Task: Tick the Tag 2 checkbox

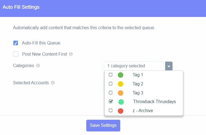Action: [x=111, y=84]
